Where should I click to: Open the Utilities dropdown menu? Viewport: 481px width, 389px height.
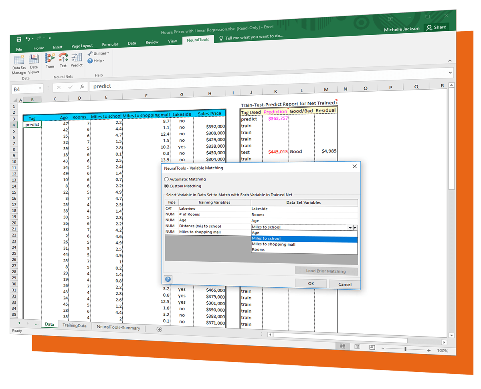(98, 53)
